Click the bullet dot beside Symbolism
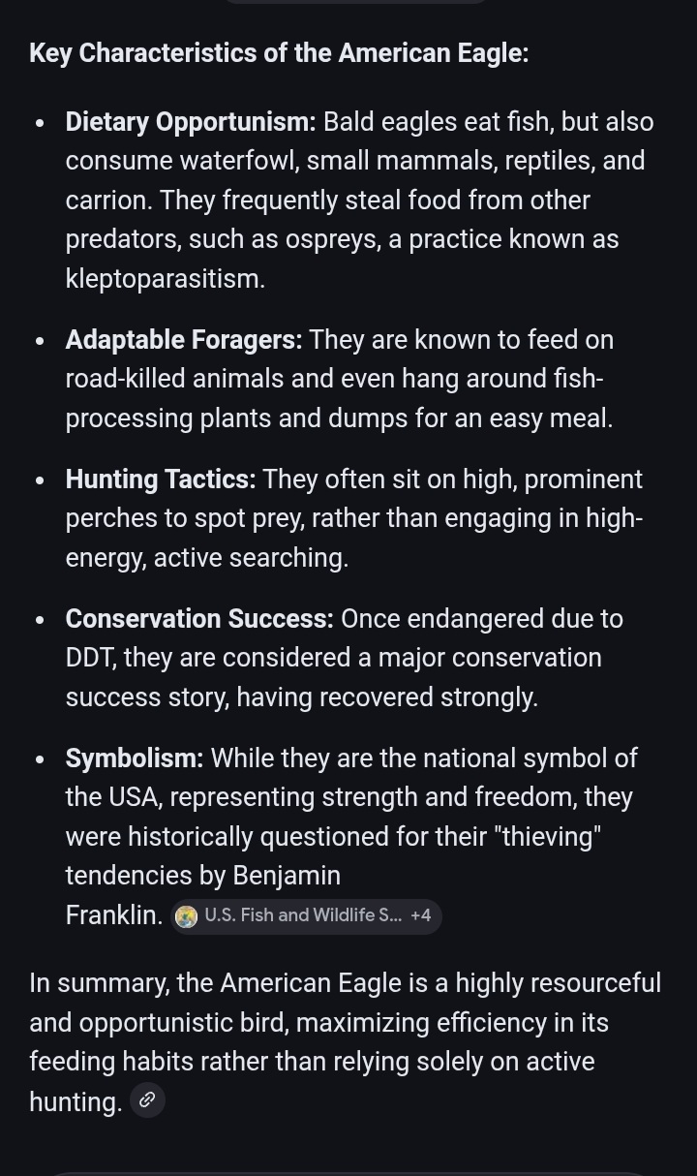 pyautogui.click(x=40, y=759)
